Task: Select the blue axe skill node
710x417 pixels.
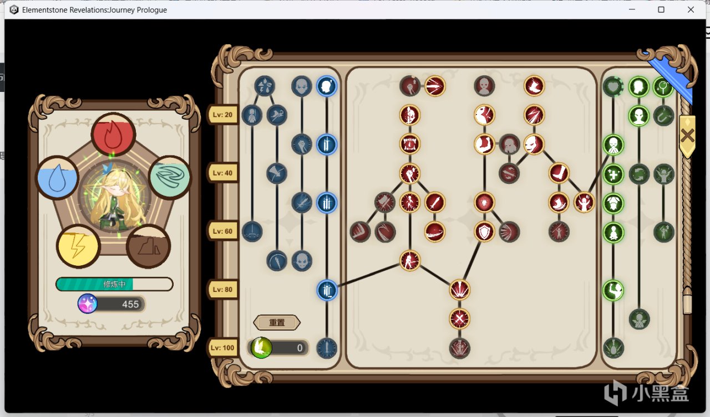Action: click(x=277, y=173)
